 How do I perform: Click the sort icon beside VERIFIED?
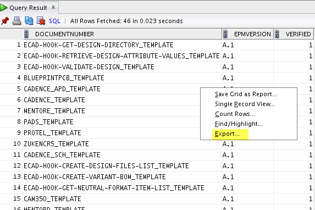(277, 34)
